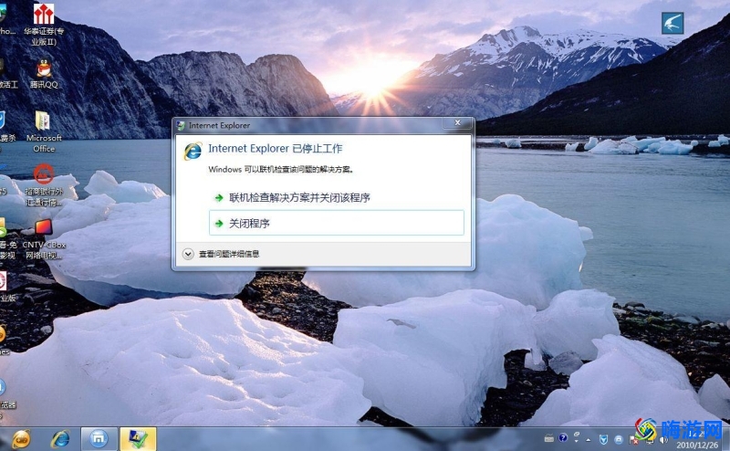This screenshot has width=730, height=451.
Task: Launch 腾讯QQ from the desktop
Action: [44, 73]
